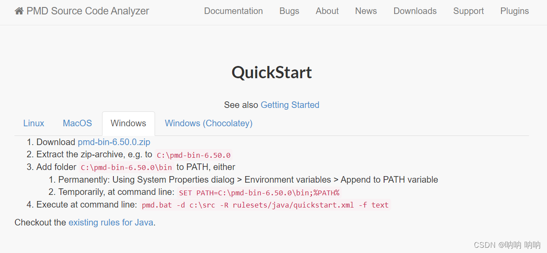This screenshot has width=547, height=253.
Task: Open the Plugins navigation item
Action: coord(515,11)
